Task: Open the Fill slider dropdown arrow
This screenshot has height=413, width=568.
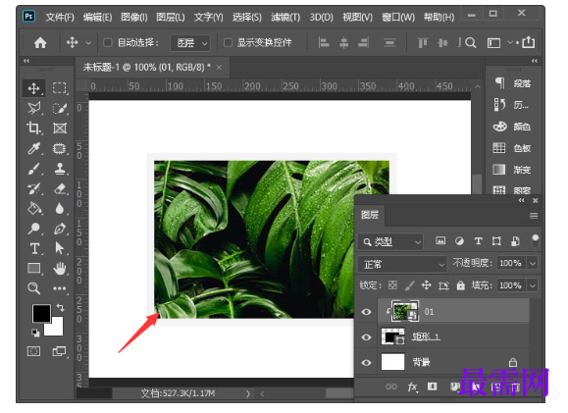Action: (x=533, y=285)
